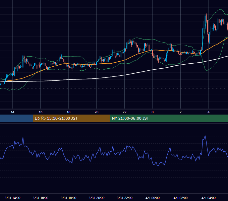The image size is (228, 201).
Task: Select the NY 21:00-06:00 JST session bar
Action: click(x=169, y=118)
